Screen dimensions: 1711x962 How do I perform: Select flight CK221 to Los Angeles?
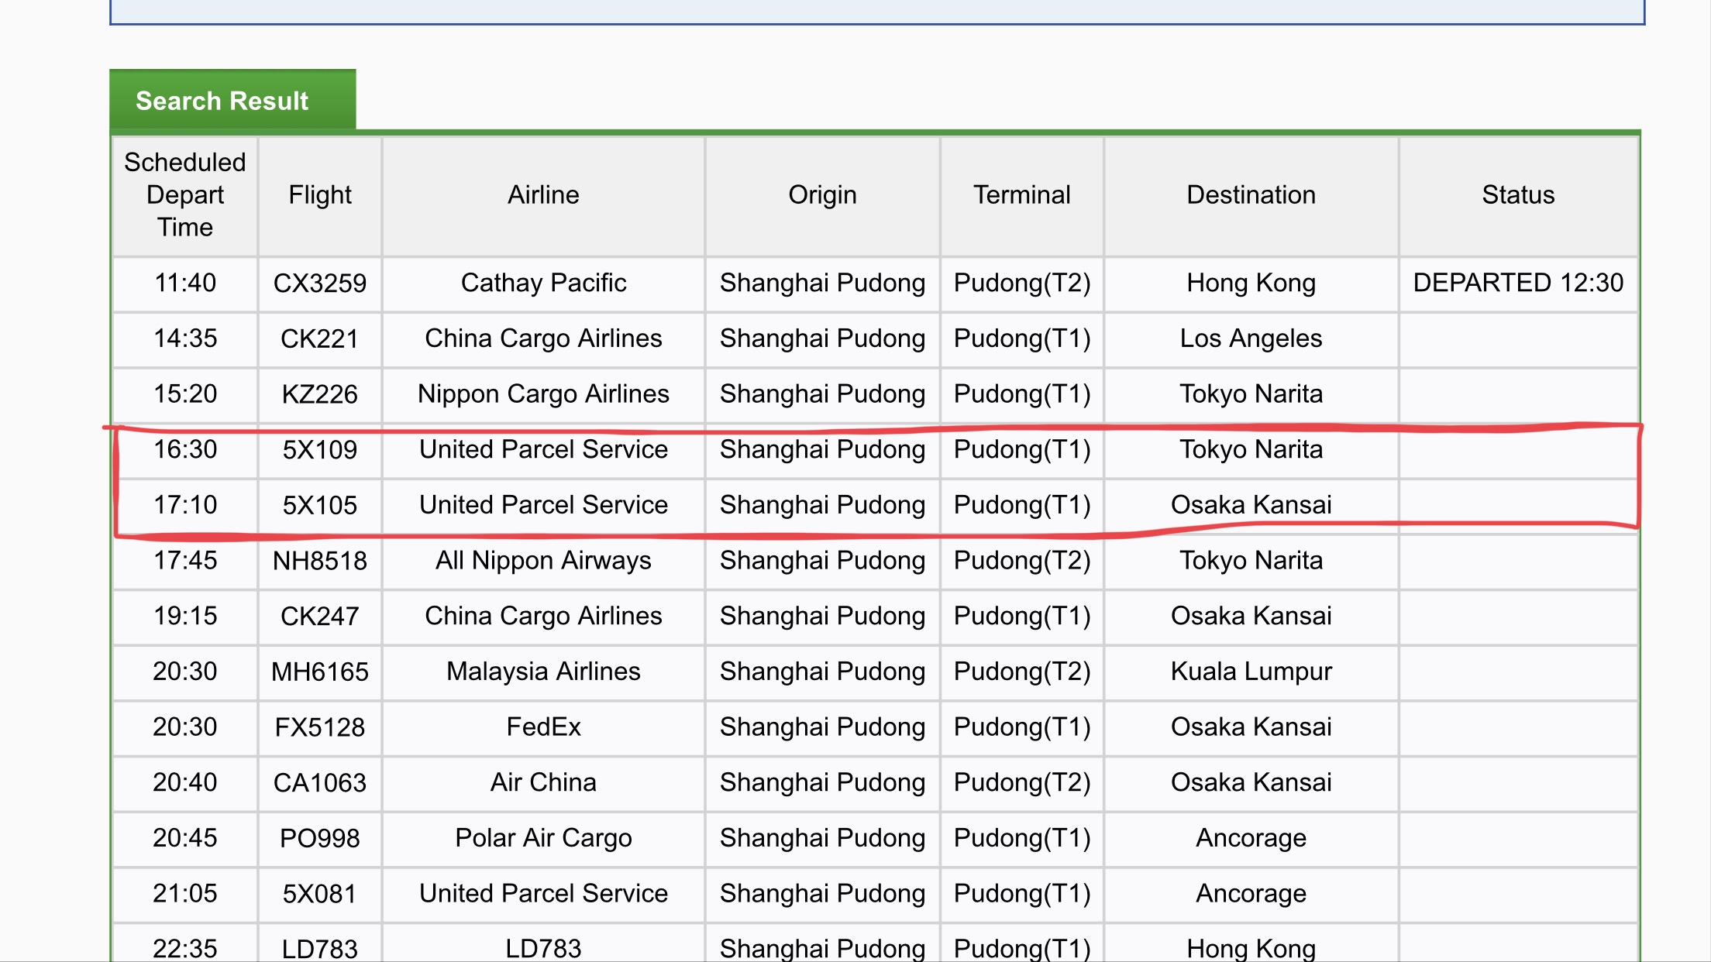coord(320,339)
